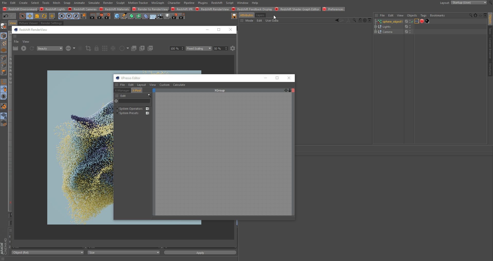Click the Redshift object tag on sphere_object1
The width and height of the screenshot is (493, 261).
(422, 21)
